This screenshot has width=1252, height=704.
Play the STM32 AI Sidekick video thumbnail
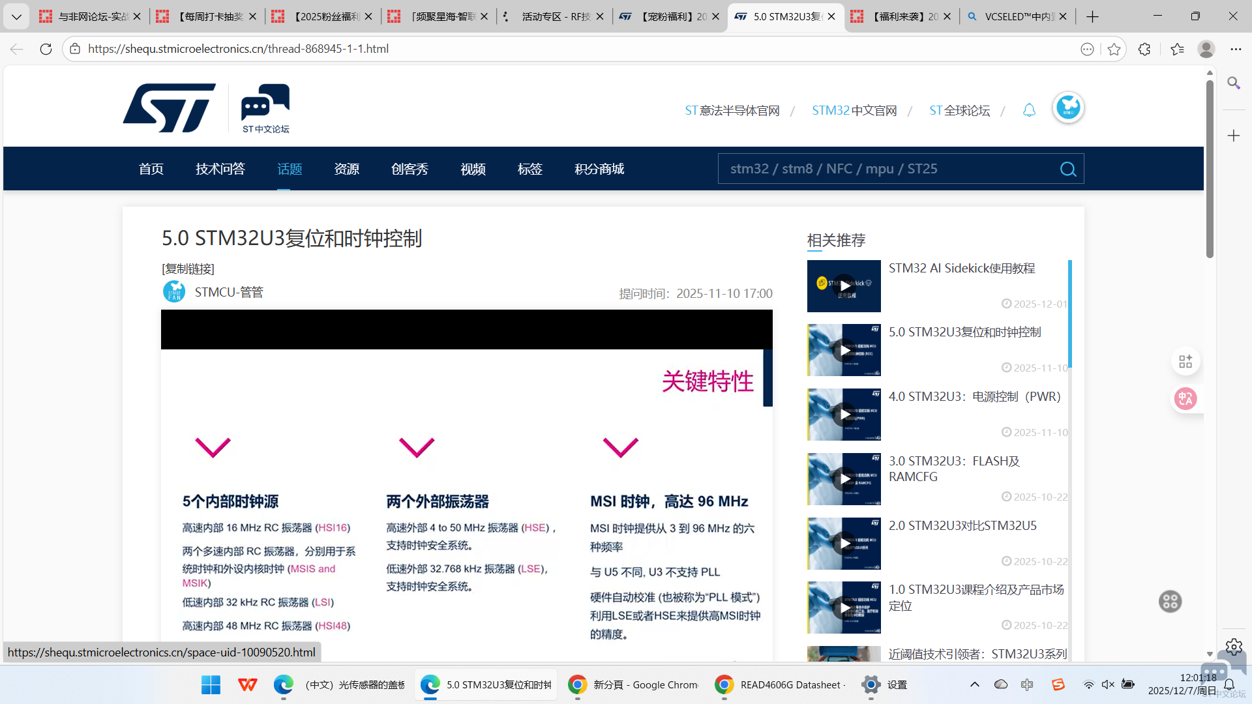click(844, 286)
